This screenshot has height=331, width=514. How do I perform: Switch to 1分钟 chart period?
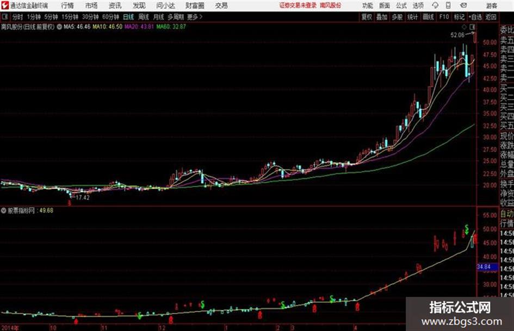point(34,17)
